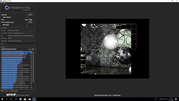Select the rank 13 Xeon X5675 entry

tap(17, 74)
